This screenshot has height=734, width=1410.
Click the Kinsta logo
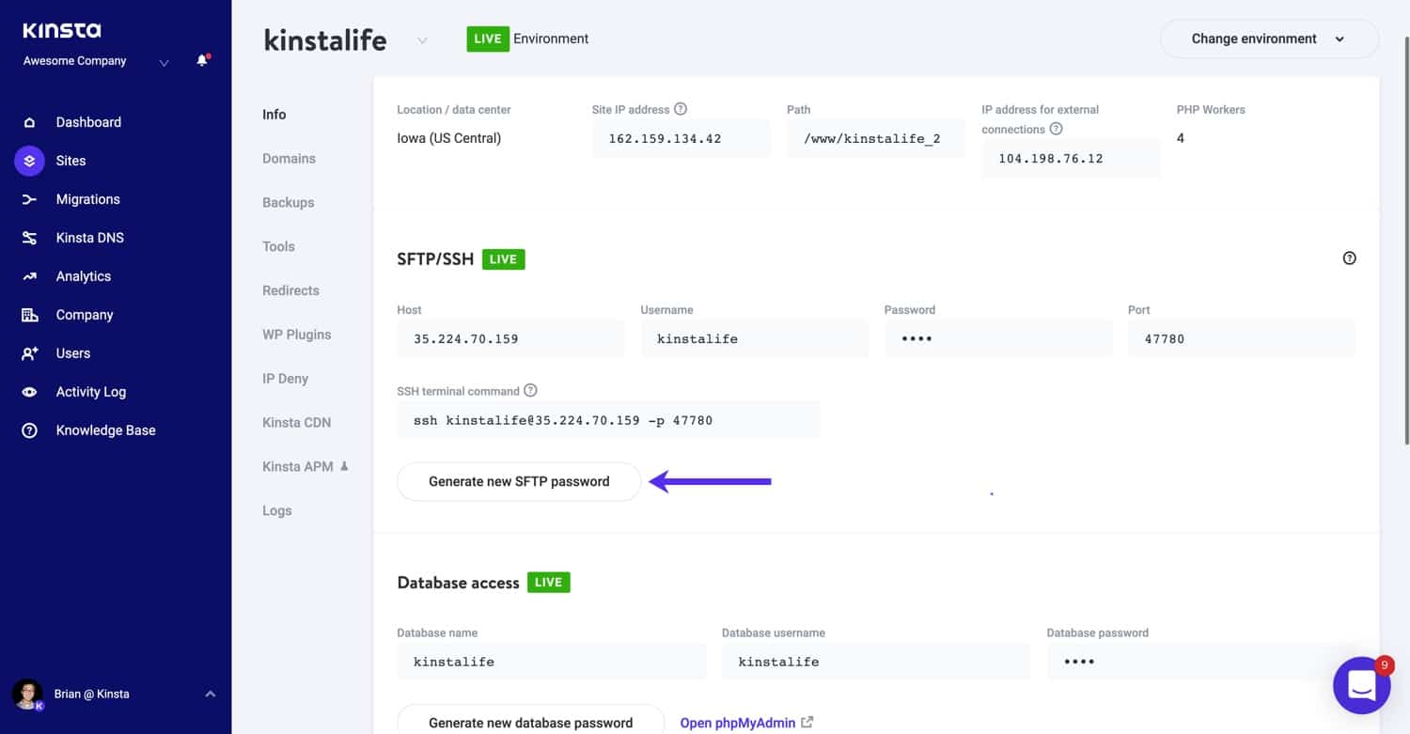point(61,30)
